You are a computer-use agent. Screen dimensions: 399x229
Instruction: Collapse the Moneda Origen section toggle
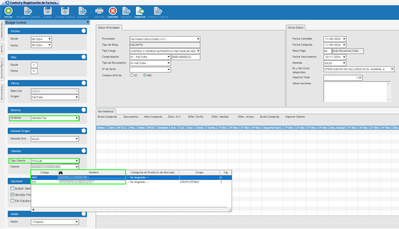click(x=83, y=130)
